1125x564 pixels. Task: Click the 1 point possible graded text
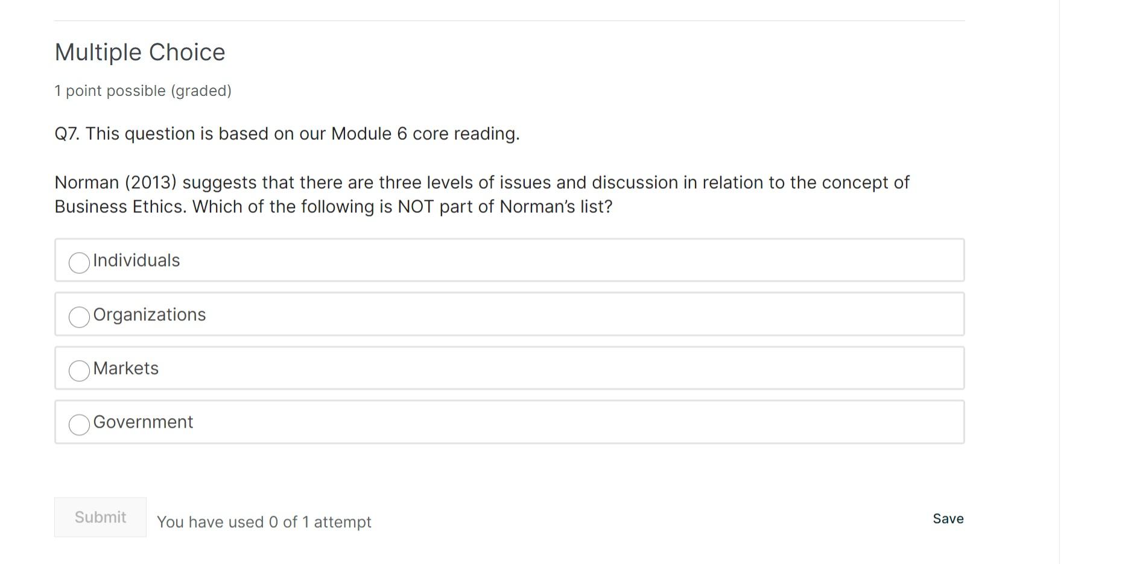pos(143,90)
